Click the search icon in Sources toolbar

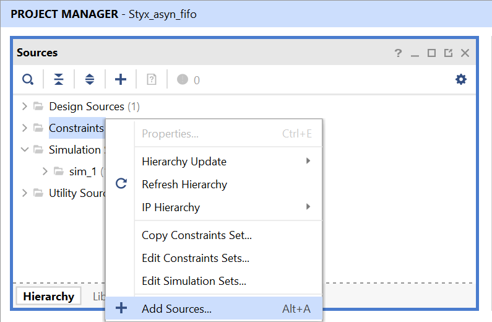pyautogui.click(x=28, y=79)
